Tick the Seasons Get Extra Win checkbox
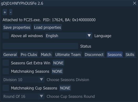The width and height of the screenshot is (138, 102). point(6,63)
